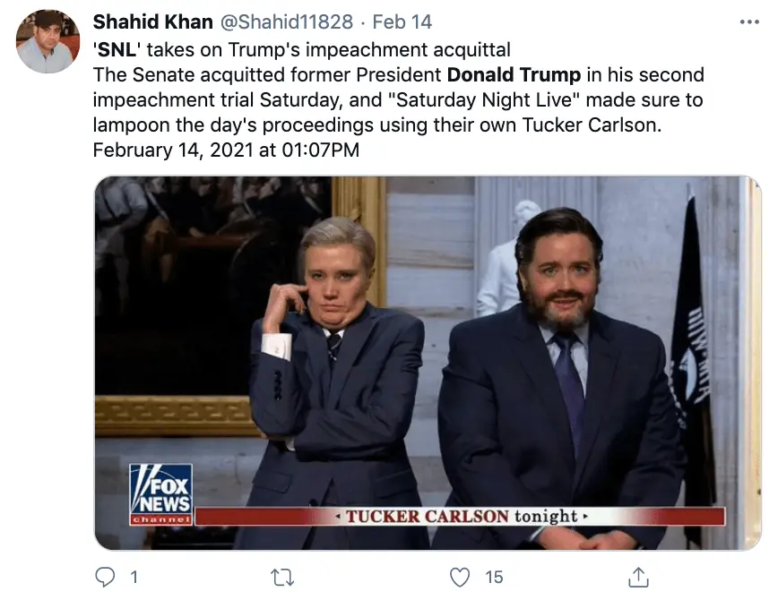Click the @Shahid11828 handle
Viewport: 778px width, 600px height.
click(x=287, y=21)
